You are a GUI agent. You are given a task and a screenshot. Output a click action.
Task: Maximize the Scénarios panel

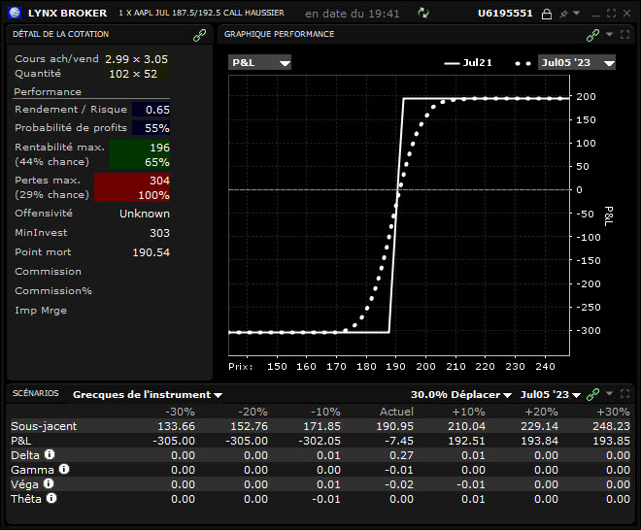click(625, 393)
